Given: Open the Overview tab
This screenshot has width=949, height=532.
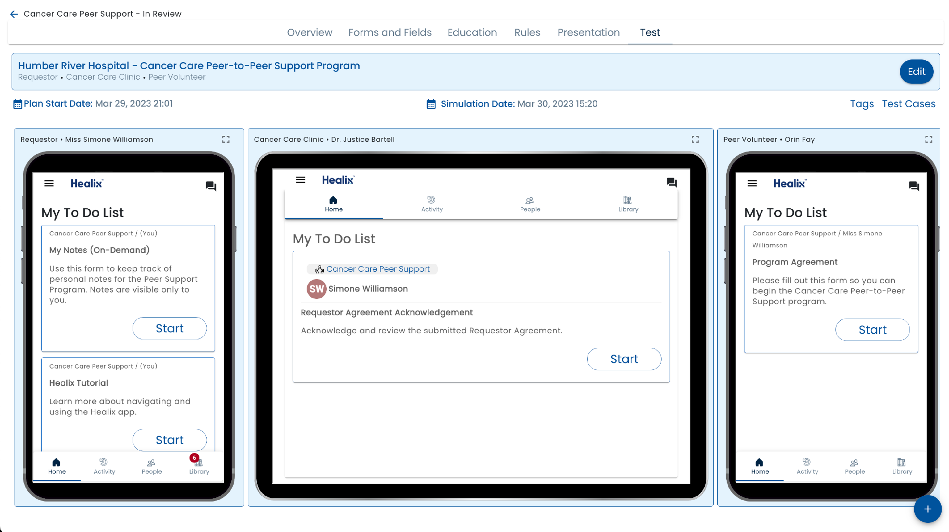Looking at the screenshot, I should pos(310,32).
